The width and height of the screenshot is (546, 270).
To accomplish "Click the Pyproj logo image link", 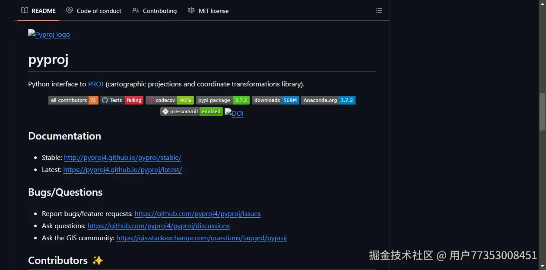I will 49,35.
